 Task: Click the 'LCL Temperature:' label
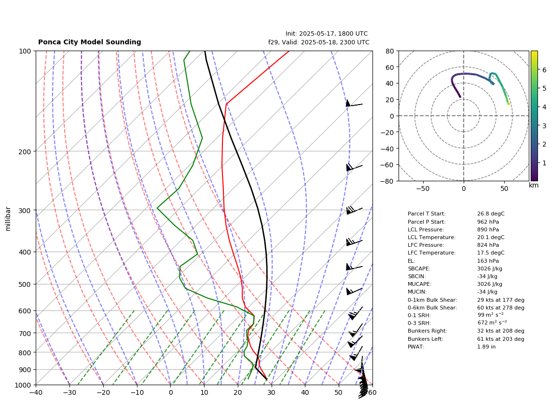click(431, 237)
